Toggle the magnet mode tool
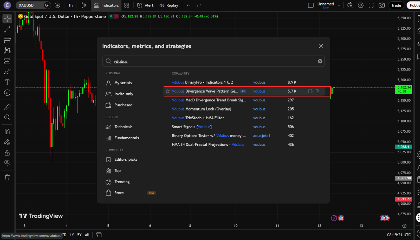420x240 pixels. tap(7, 131)
